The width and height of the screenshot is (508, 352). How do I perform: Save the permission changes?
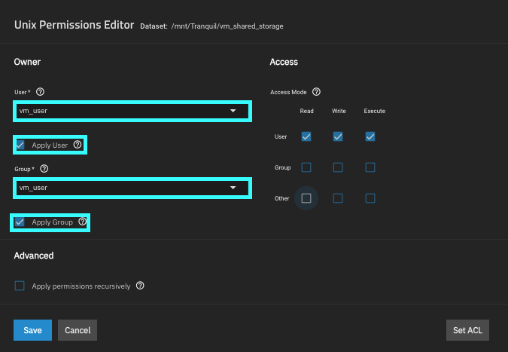click(x=32, y=330)
